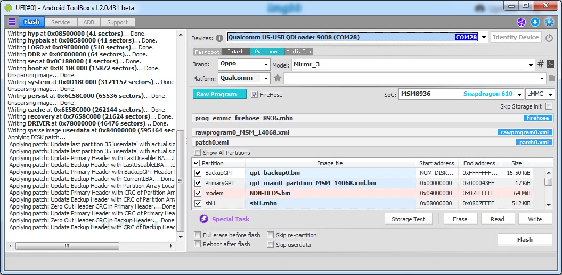Image resolution: width=562 pixels, height=275 pixels.
Task: Click the Erase button
Action: coord(460,219)
